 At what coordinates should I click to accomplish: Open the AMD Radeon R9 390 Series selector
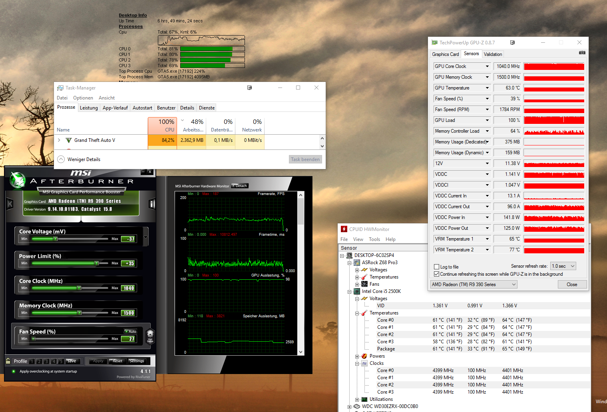tap(474, 285)
